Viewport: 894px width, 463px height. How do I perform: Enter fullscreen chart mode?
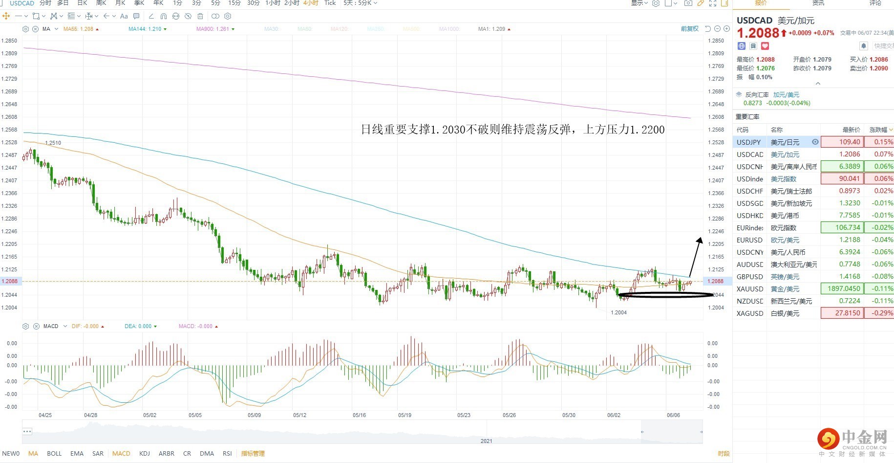(713, 3)
